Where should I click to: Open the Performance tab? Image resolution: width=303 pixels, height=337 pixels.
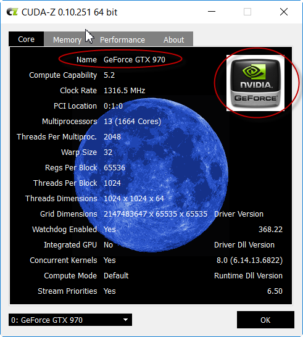[122, 40]
